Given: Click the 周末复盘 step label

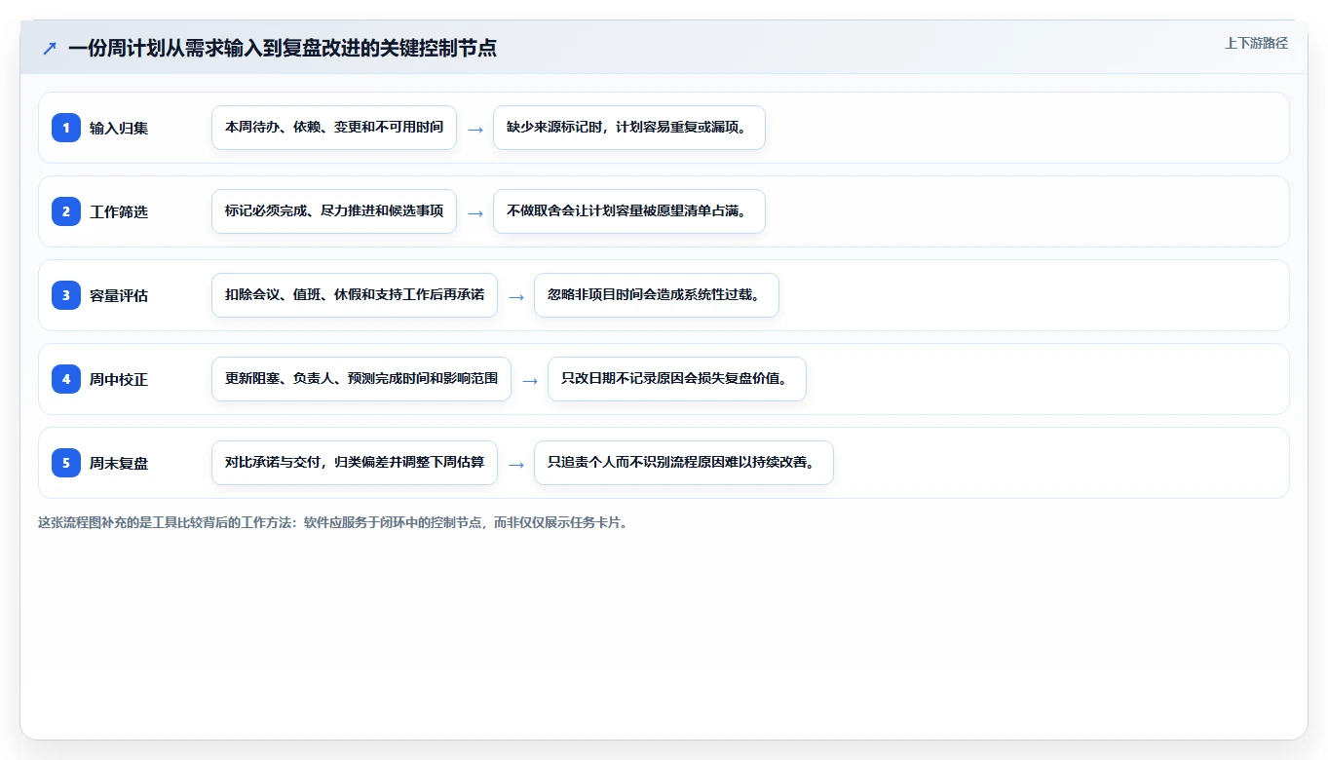Looking at the screenshot, I should coord(119,463).
